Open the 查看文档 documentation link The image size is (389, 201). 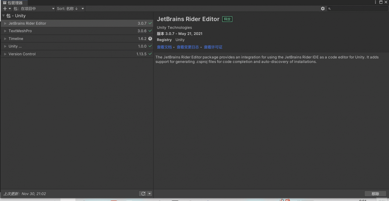click(x=164, y=47)
